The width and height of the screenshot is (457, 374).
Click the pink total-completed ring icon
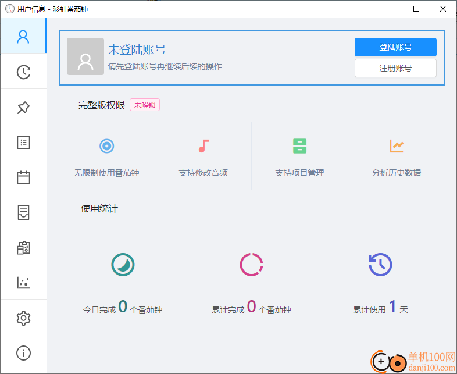coord(251,265)
